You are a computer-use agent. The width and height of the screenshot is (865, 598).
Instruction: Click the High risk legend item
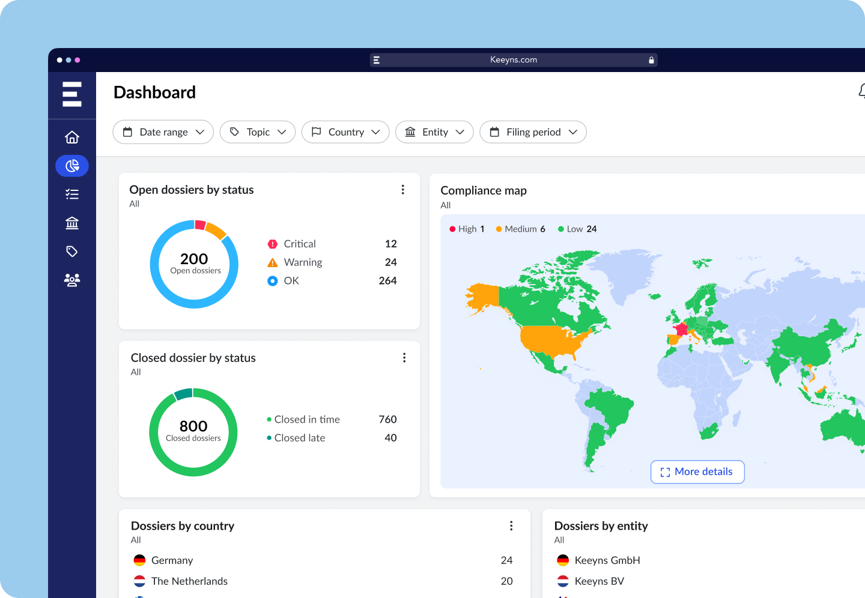coord(467,229)
